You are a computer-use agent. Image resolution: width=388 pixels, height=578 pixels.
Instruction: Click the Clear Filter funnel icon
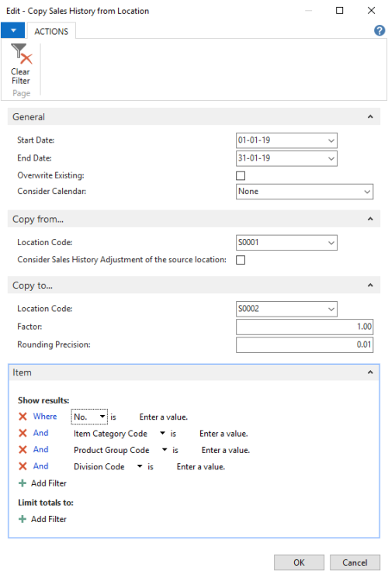[21, 54]
